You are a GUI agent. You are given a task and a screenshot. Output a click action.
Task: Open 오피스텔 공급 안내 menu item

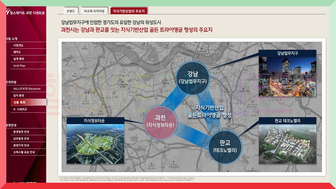[x=28, y=152]
